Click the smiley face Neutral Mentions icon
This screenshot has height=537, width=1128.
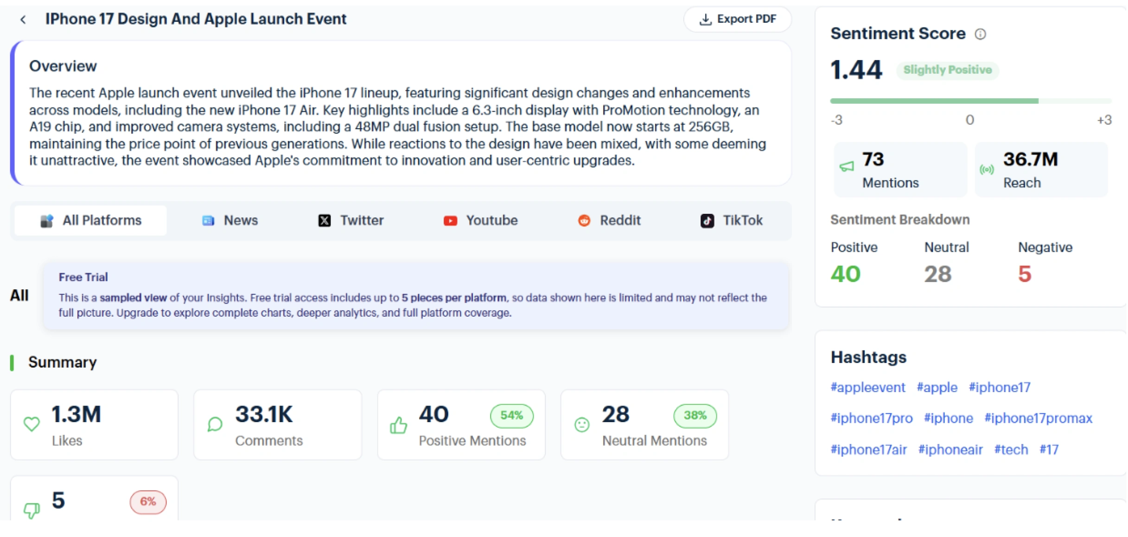[x=582, y=425]
